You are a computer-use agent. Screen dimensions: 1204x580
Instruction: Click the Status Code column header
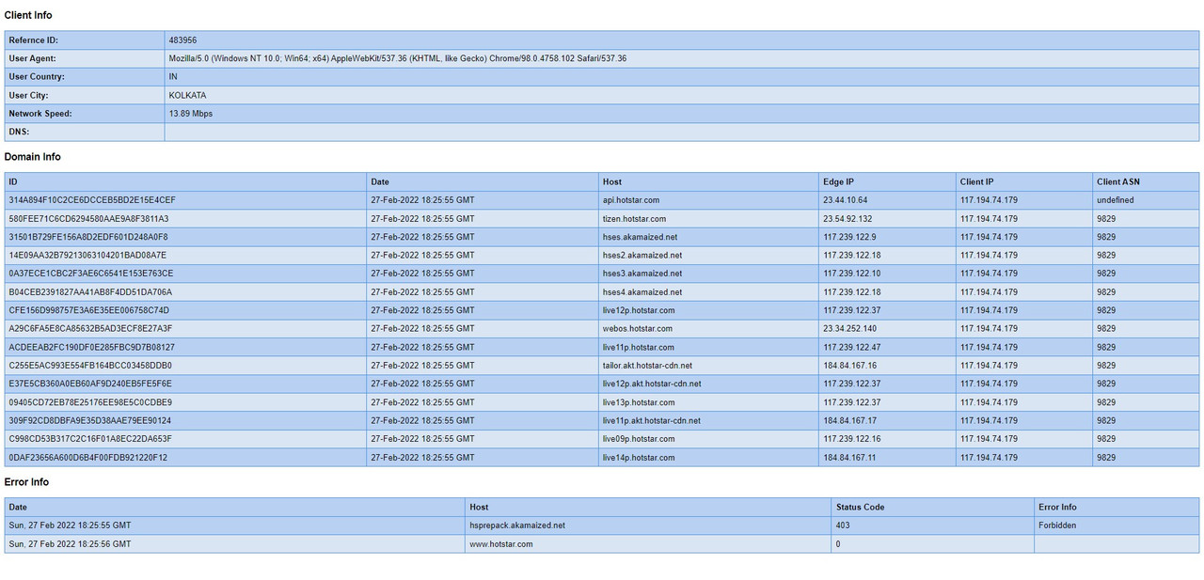click(860, 507)
